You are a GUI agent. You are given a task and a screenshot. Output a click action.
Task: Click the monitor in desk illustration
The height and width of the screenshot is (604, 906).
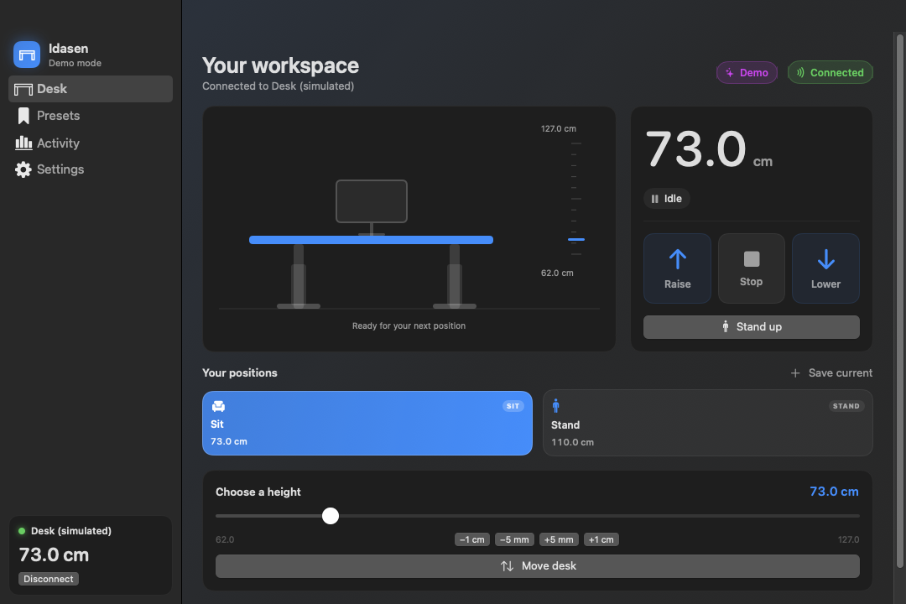tap(372, 201)
